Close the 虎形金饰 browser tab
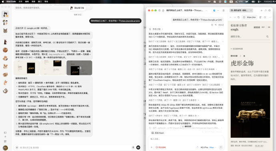 tap(251, 10)
